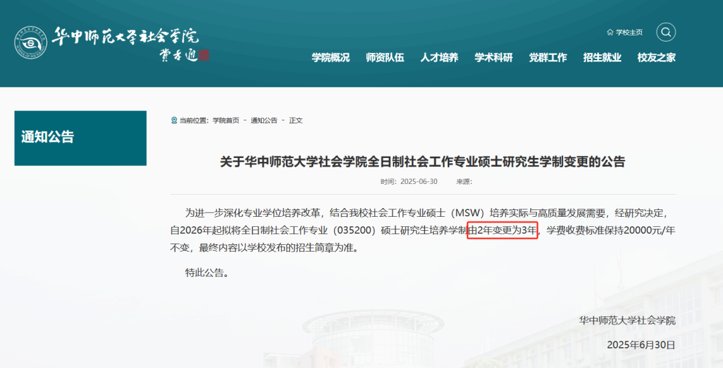Click the announcement title about 学制变更的公告
Screen dimensions: 723x368
coord(422,162)
